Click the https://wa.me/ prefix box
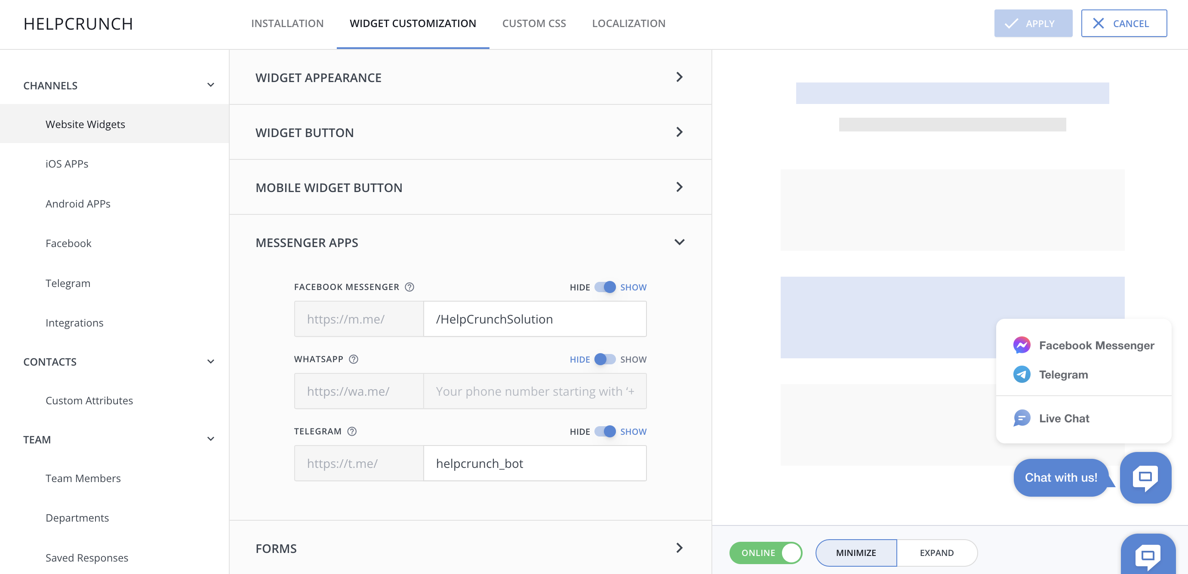Viewport: 1188px width, 574px height. (x=359, y=391)
